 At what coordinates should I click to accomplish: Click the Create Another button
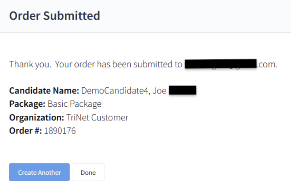click(x=39, y=172)
